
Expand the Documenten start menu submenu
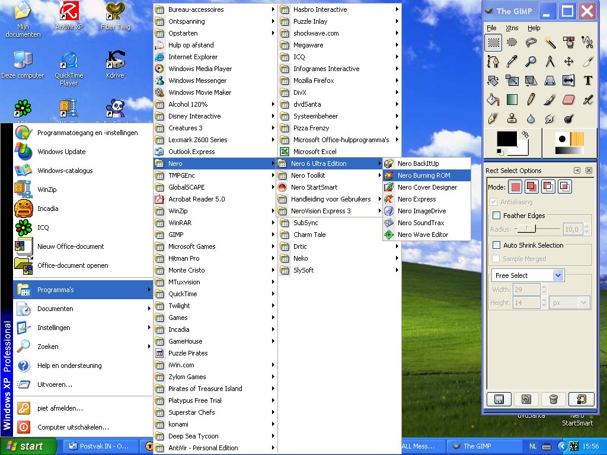click(83, 309)
